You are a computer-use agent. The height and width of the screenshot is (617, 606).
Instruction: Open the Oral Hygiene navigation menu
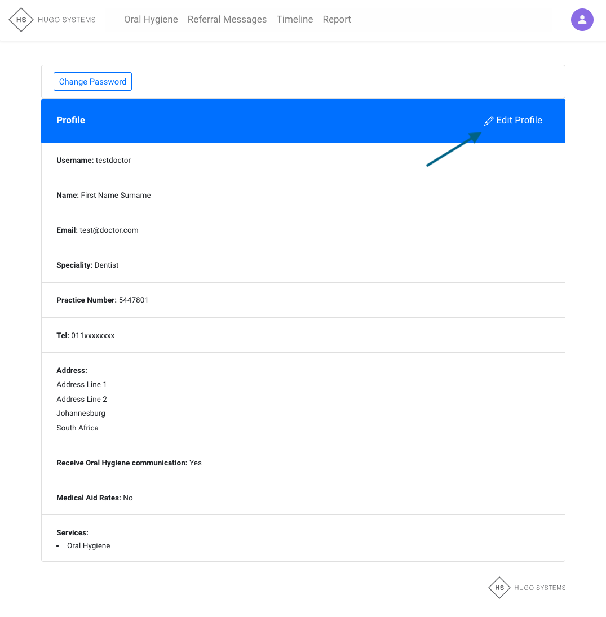point(151,20)
